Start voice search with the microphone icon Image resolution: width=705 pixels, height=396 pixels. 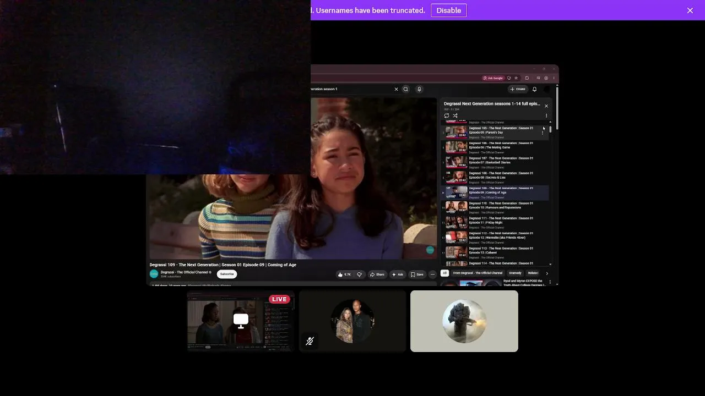pyautogui.click(x=419, y=89)
